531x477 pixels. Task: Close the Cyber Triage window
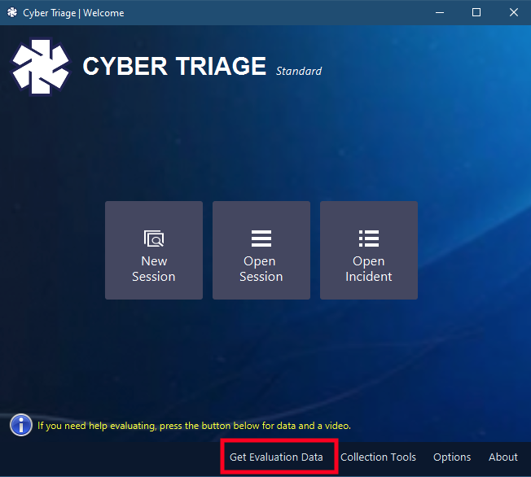514,12
